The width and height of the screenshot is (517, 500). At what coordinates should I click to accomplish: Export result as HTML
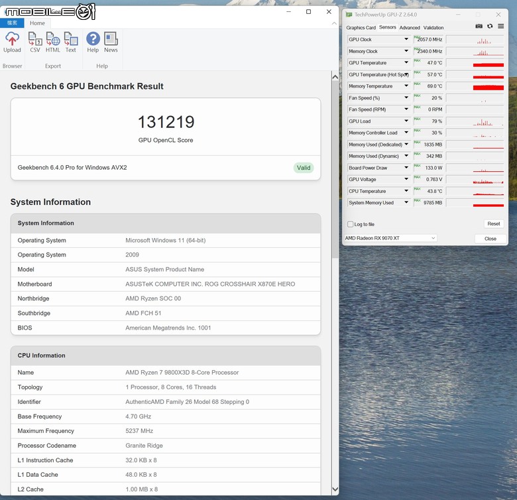pos(53,42)
